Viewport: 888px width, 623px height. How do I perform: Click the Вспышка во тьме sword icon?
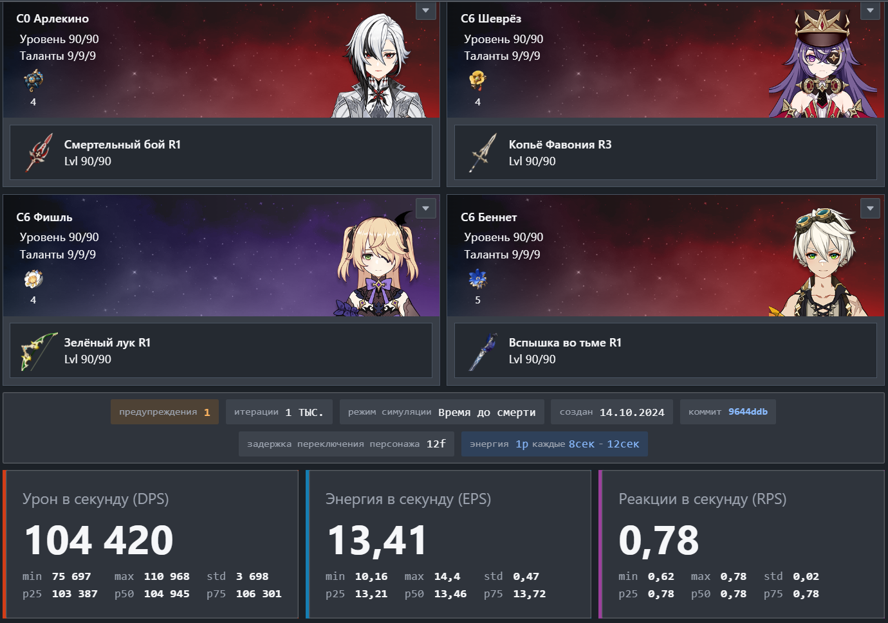point(483,351)
